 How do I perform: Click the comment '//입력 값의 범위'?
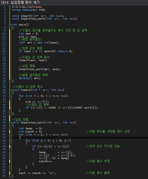tap(30, 48)
